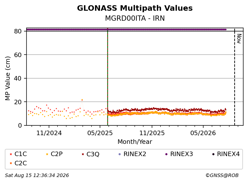Click the 05/2026 x-axis tick label
248x183 pixels.
pyautogui.click(x=203, y=133)
